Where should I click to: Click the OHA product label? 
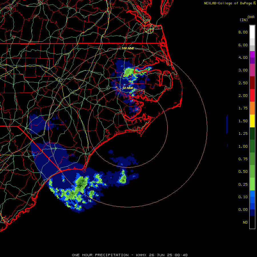tap(251, 17)
